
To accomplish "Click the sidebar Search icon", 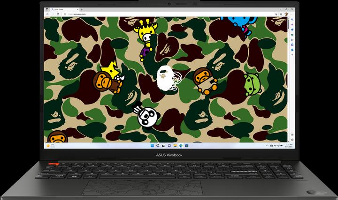I will (x=292, y=20).
